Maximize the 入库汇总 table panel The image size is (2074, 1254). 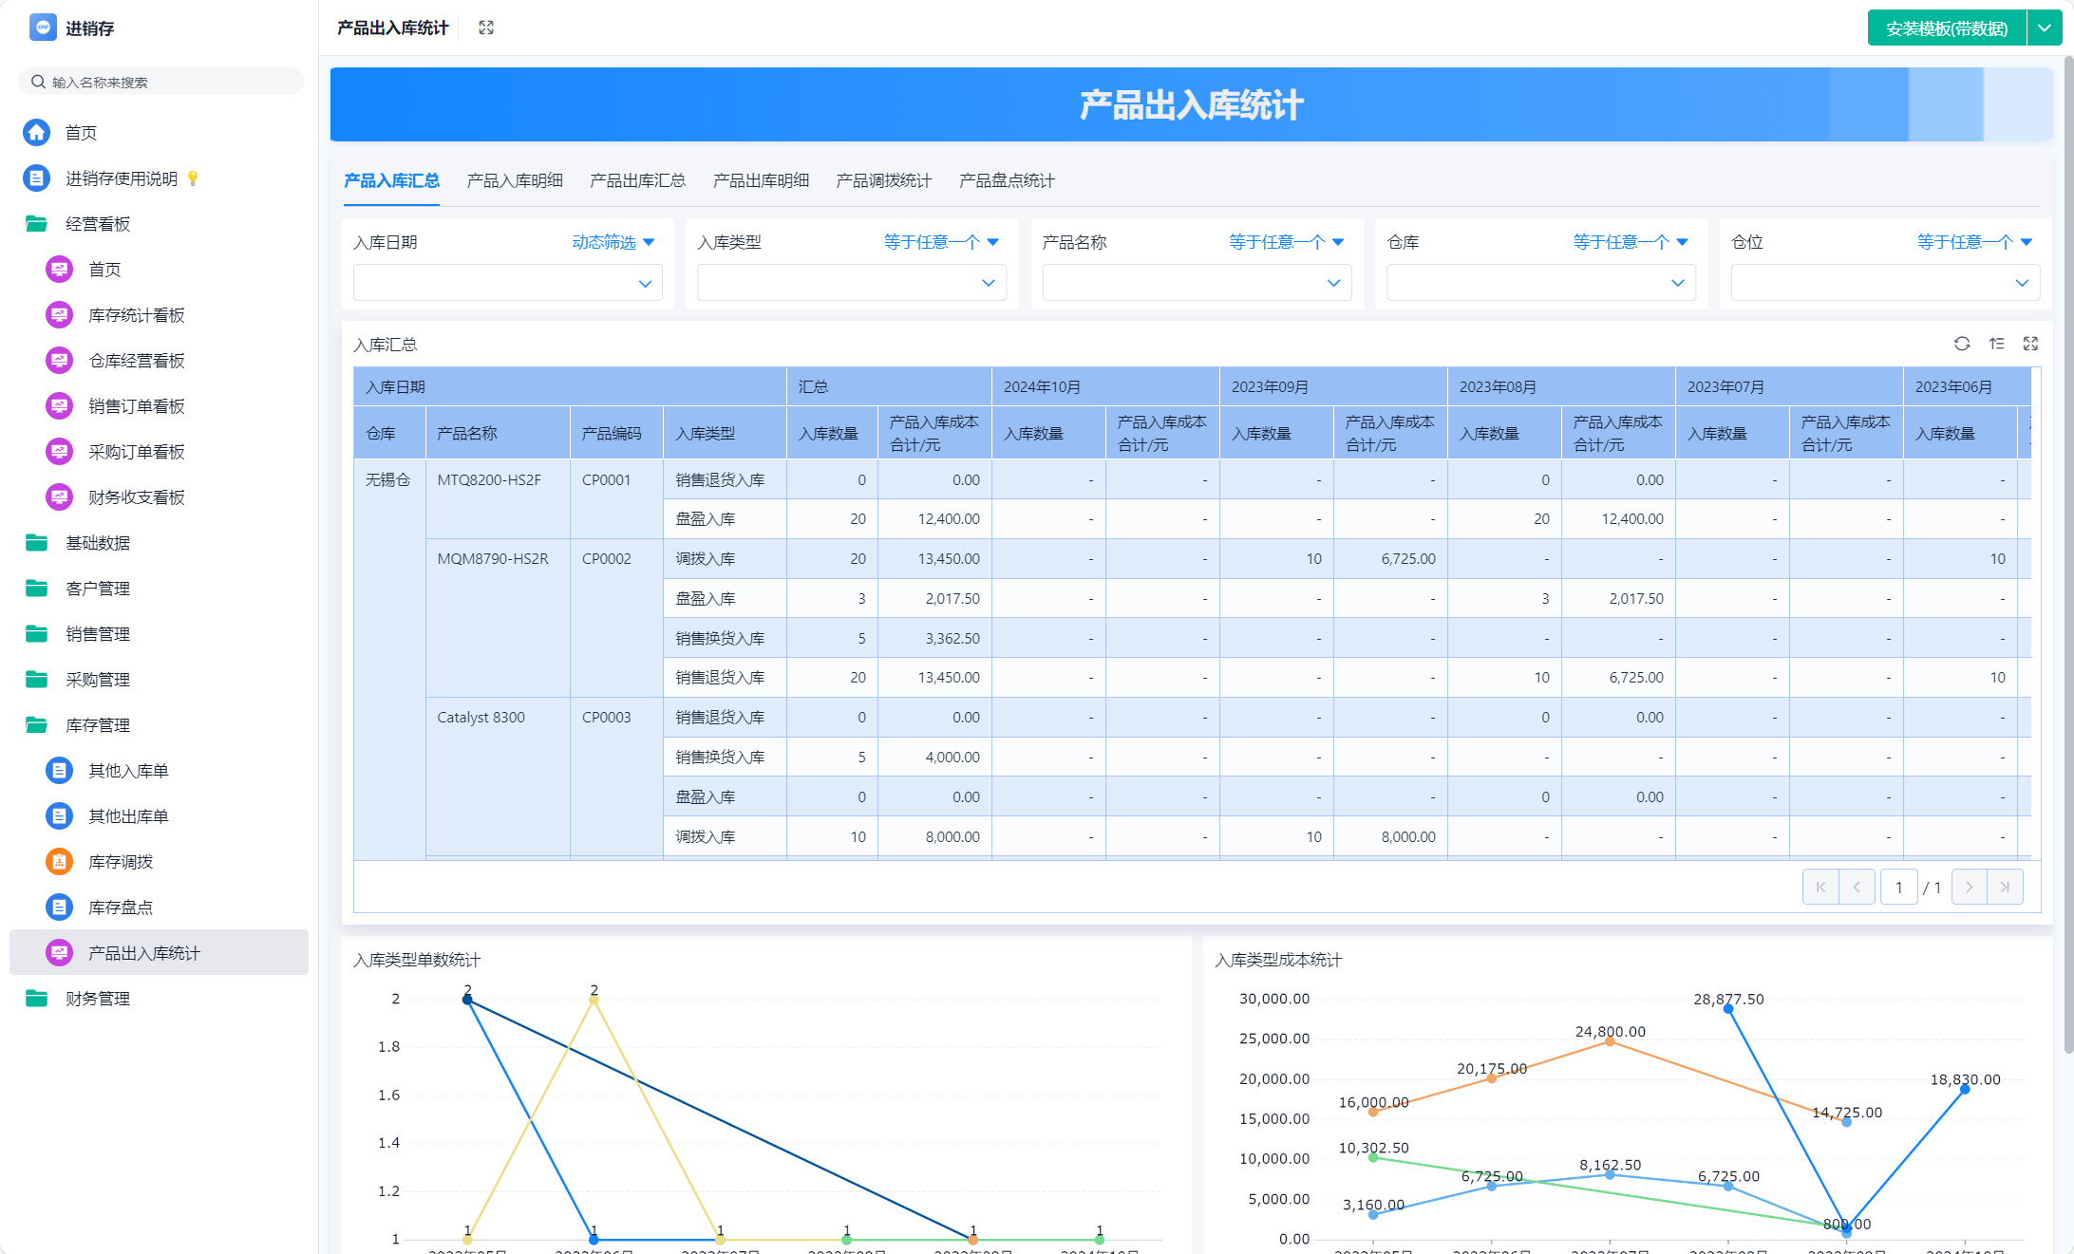(2030, 344)
